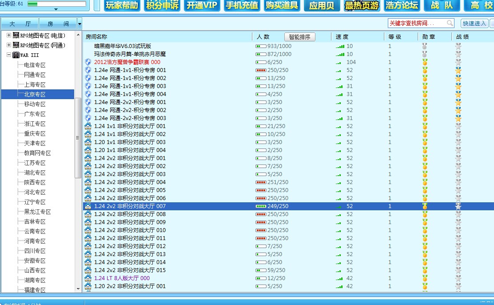494x305 pixels.
Task: Expand the RPG地图专区(网通) tree node
Action: (9, 45)
